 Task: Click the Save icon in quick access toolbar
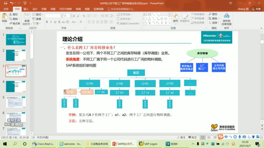6,3
